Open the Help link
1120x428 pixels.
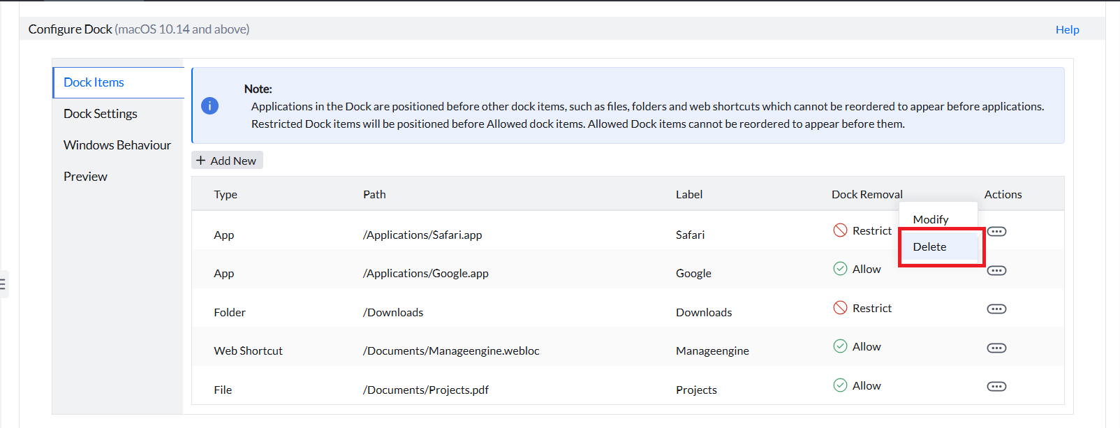coord(1067,29)
